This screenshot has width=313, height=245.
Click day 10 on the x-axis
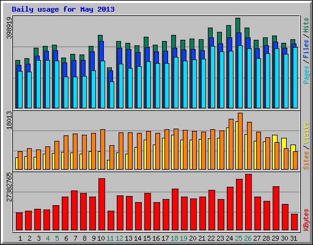point(101,238)
